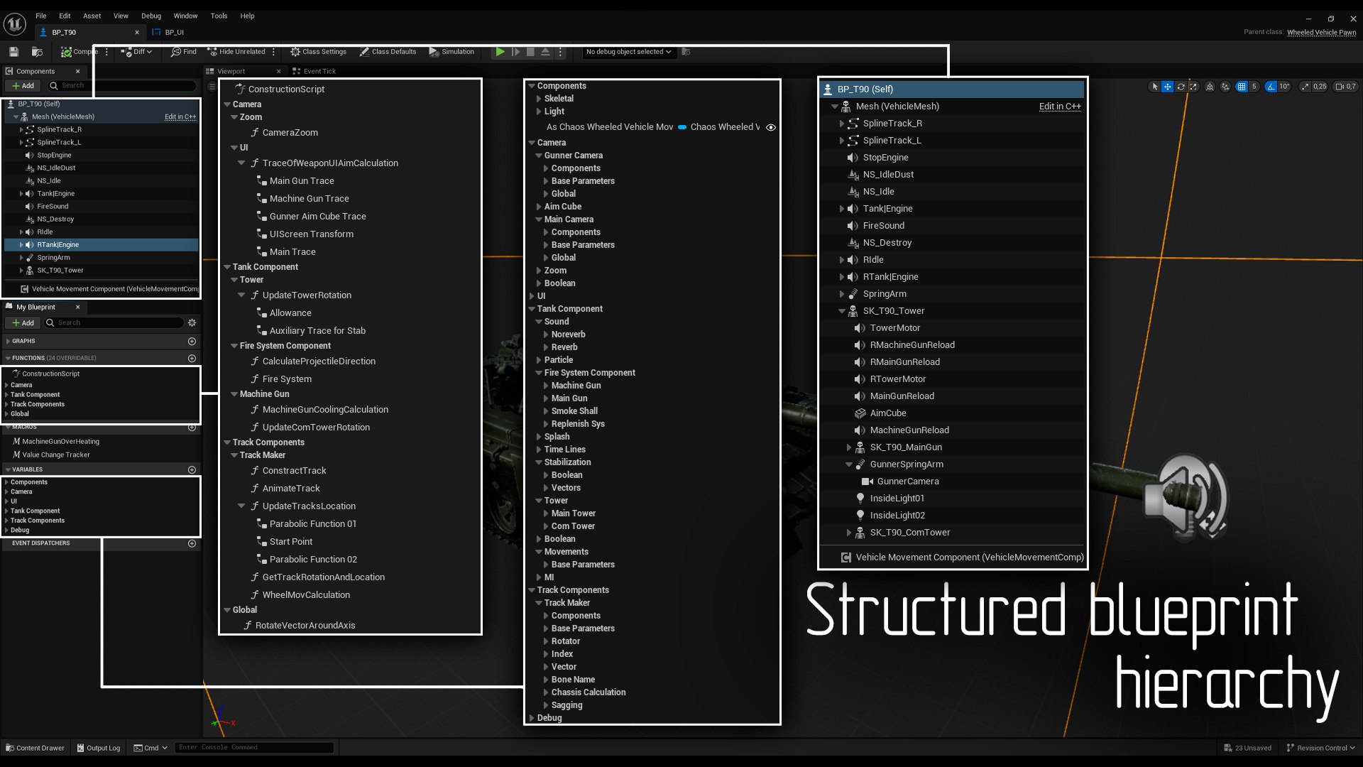Click Add button in Components panel
This screenshot has height=767, width=1363.
tap(23, 86)
